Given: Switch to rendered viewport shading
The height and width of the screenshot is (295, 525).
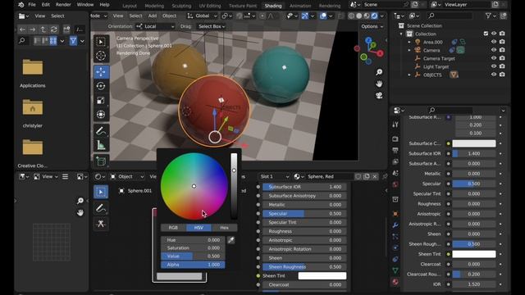Looking at the screenshot, I should [374, 16].
